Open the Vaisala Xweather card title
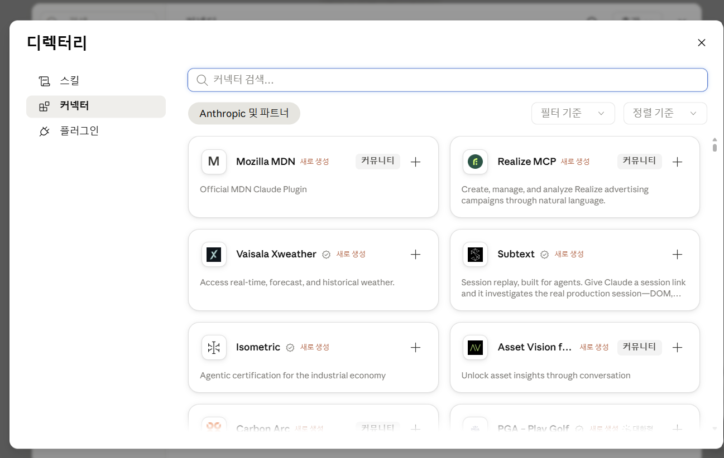Viewport: 724px width, 458px height. click(x=276, y=254)
